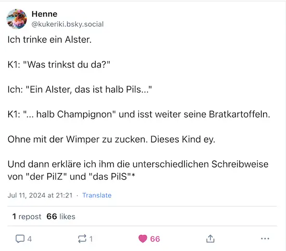Click the reply speech bubble icon
Image resolution: width=286 pixels, height=251 pixels.
20,239
